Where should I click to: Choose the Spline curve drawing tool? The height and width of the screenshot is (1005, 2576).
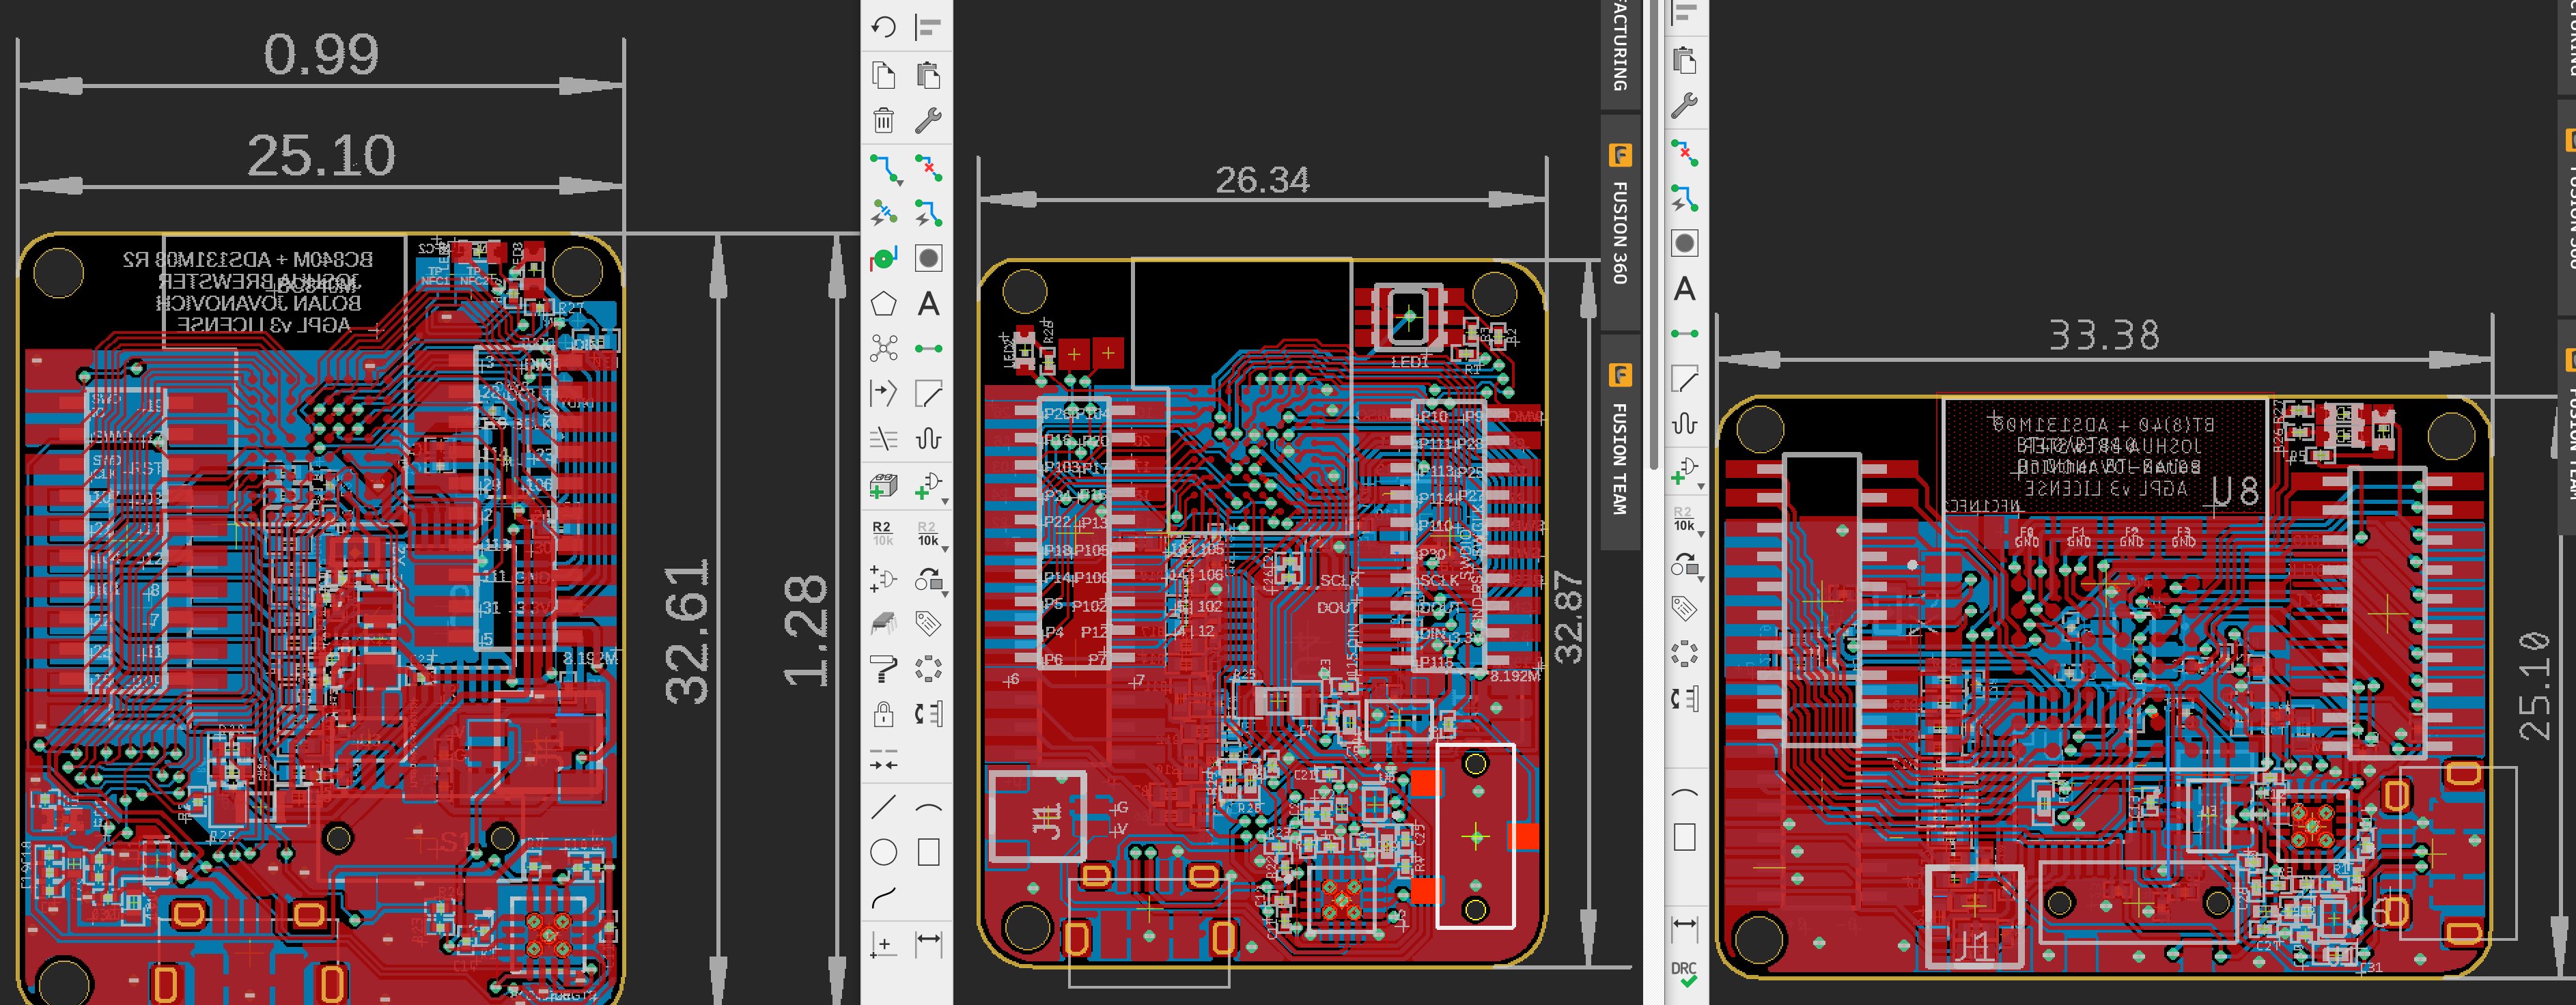point(883,898)
